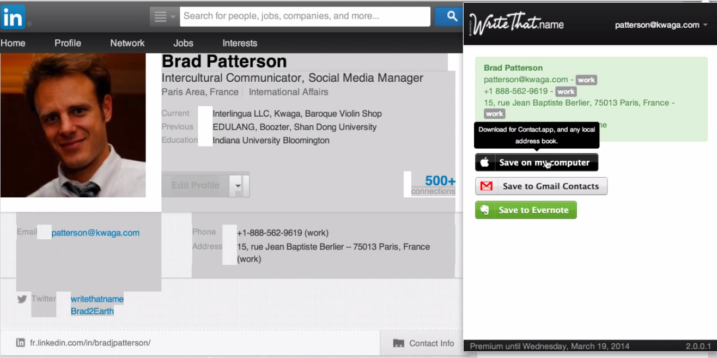Click the Contact Info card icon
The height and width of the screenshot is (358, 717).
(x=399, y=343)
